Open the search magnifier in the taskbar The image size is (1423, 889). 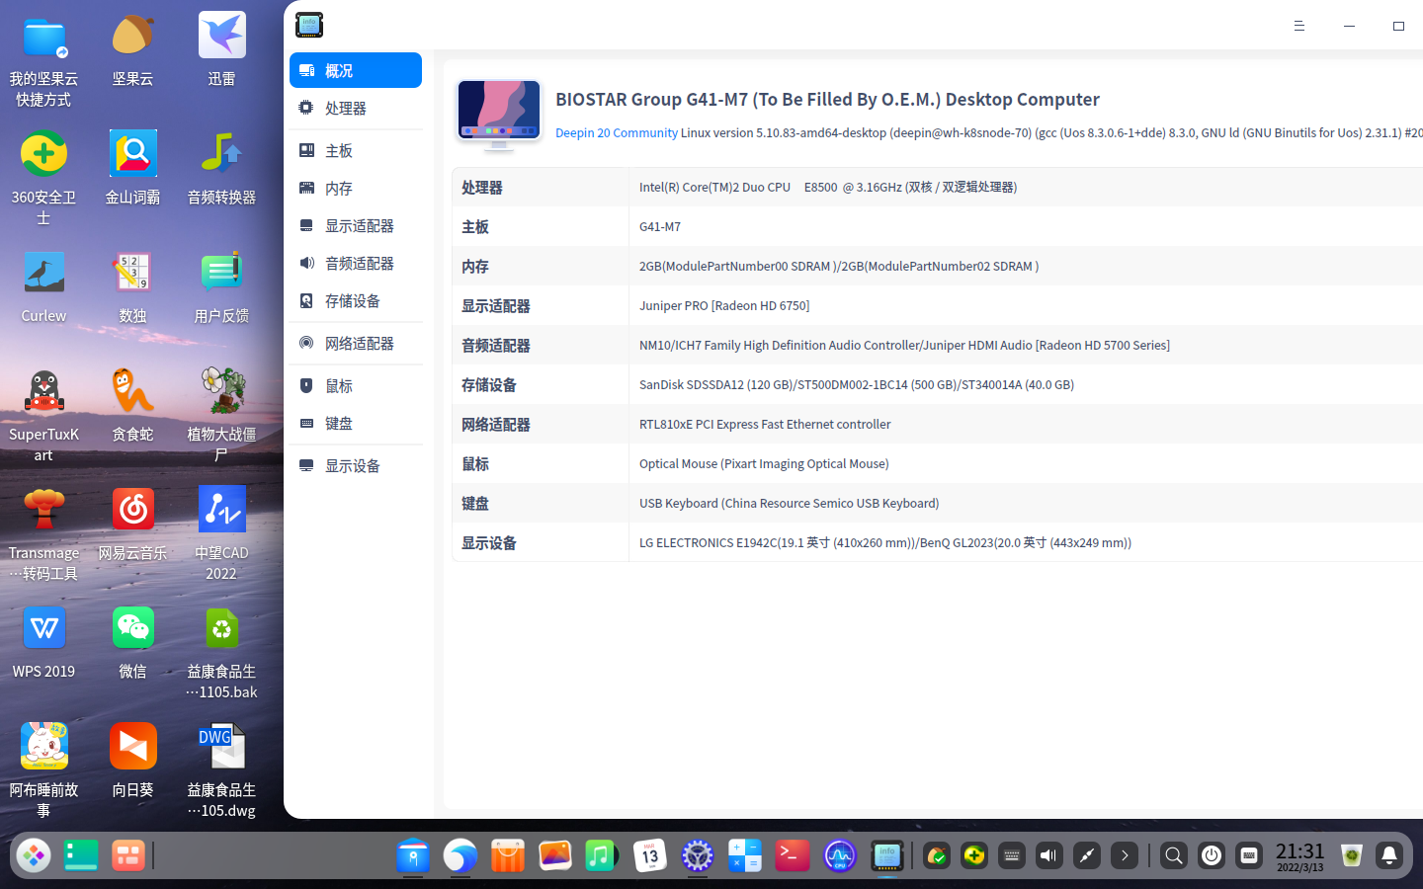coord(1173,855)
